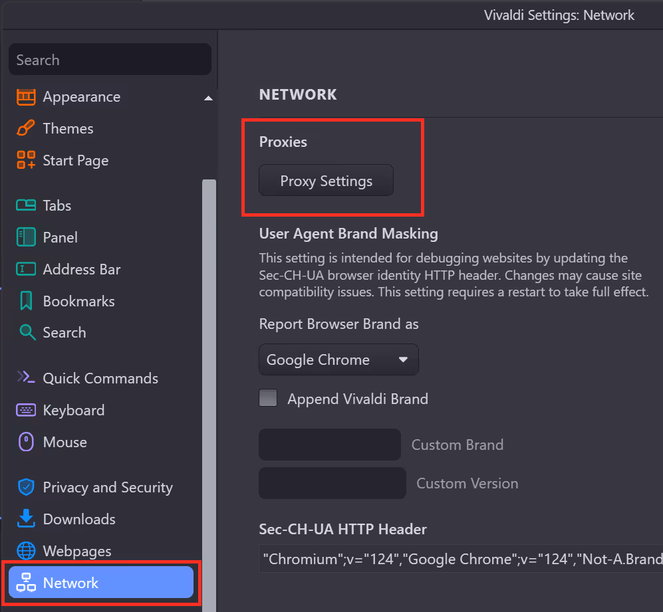Go to Themes settings
663x612 pixels.
68,128
